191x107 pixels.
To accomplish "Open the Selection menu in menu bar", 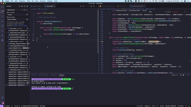I will point(22,1).
